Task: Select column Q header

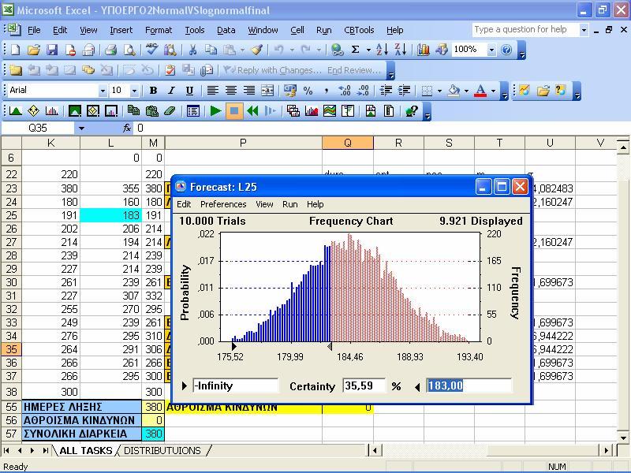Action: coord(348,143)
